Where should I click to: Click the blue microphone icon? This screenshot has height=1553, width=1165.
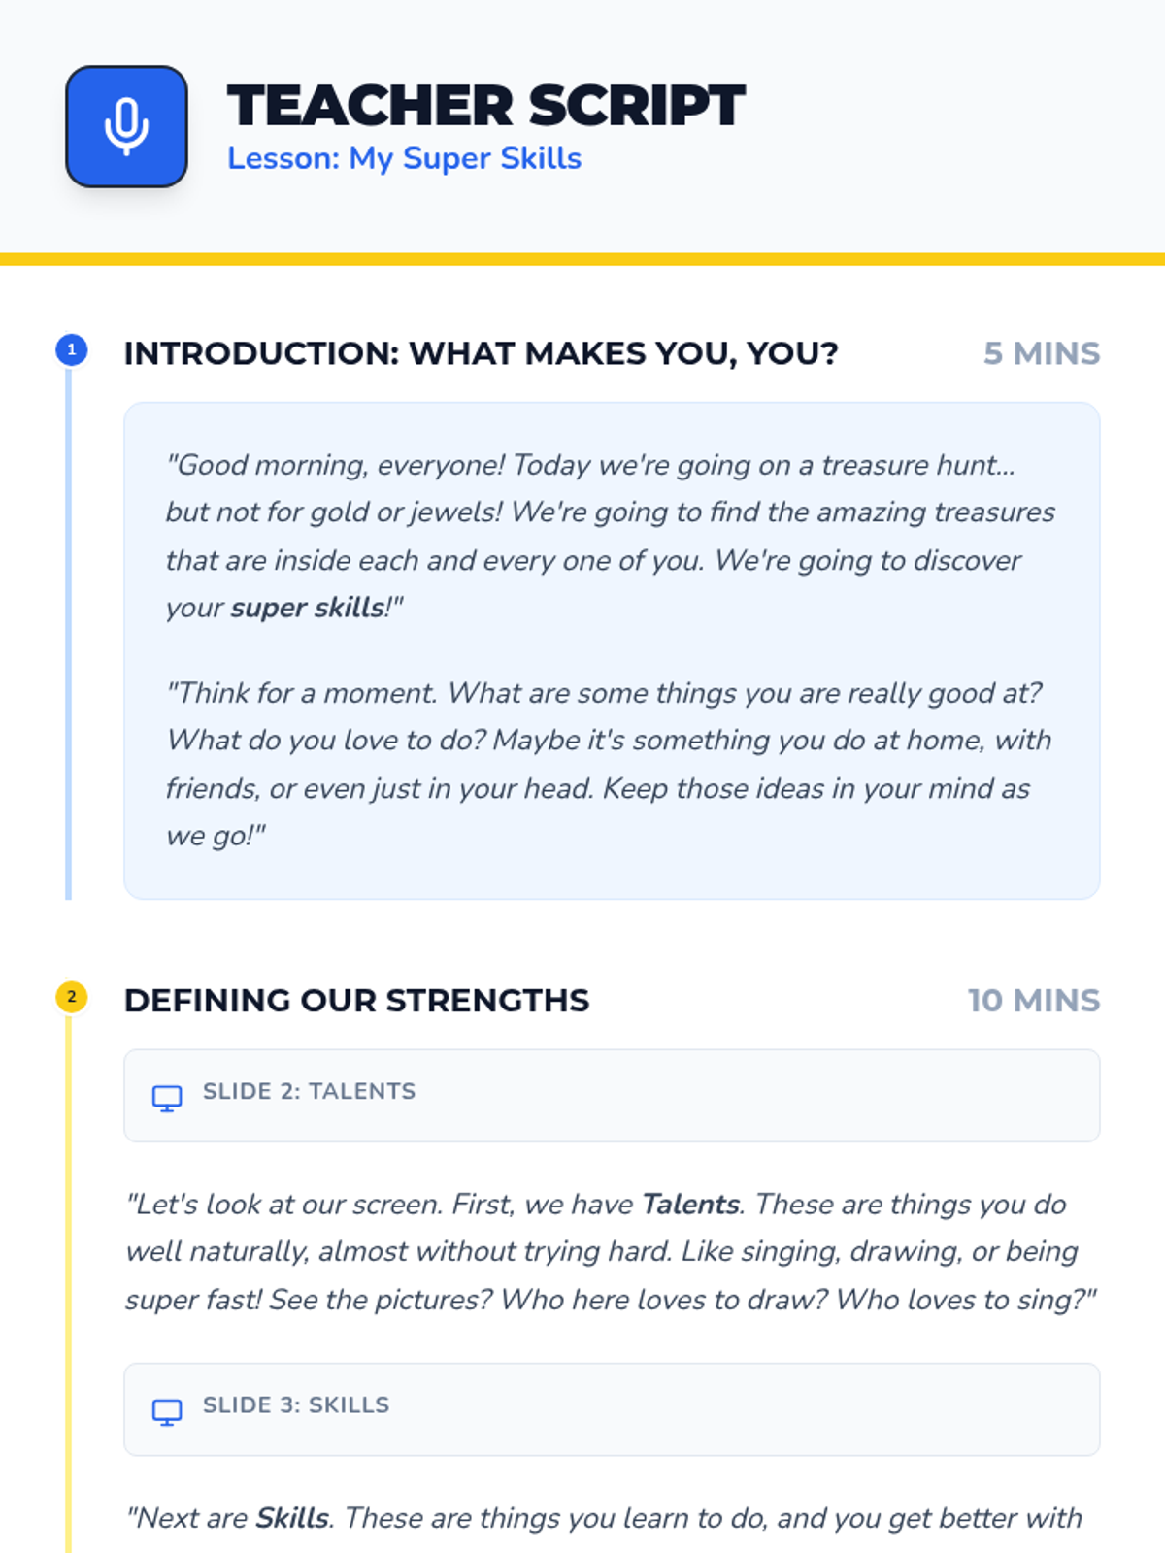126,127
